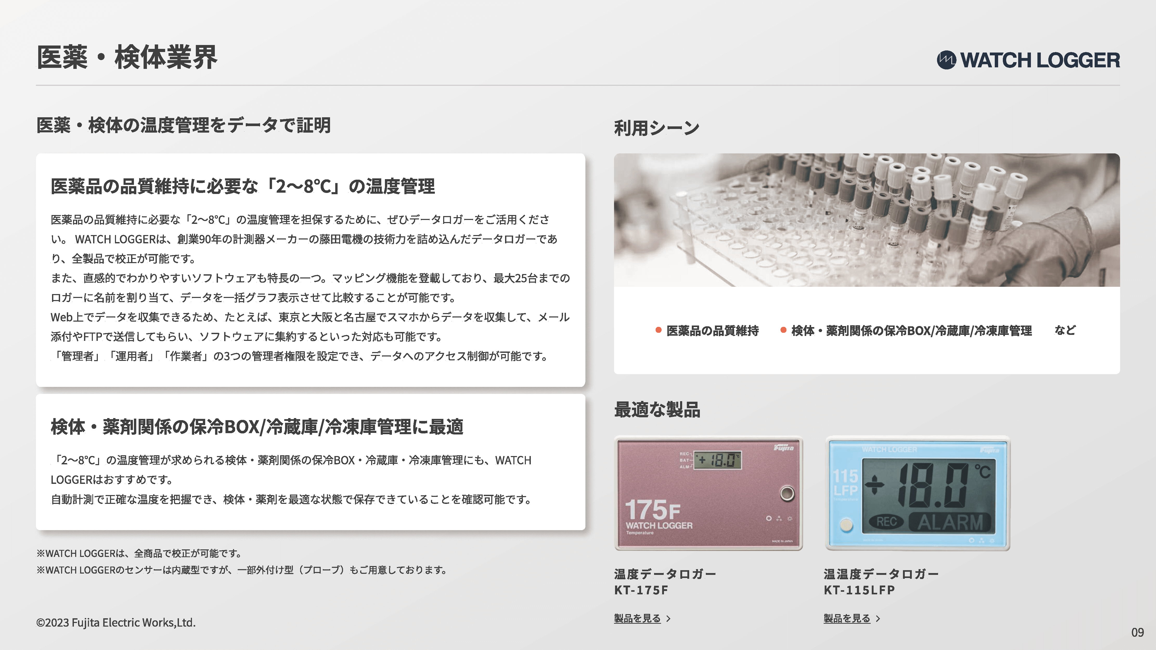Click the 医薬・検体業界 page title
This screenshot has height=650, width=1156.
coord(127,57)
